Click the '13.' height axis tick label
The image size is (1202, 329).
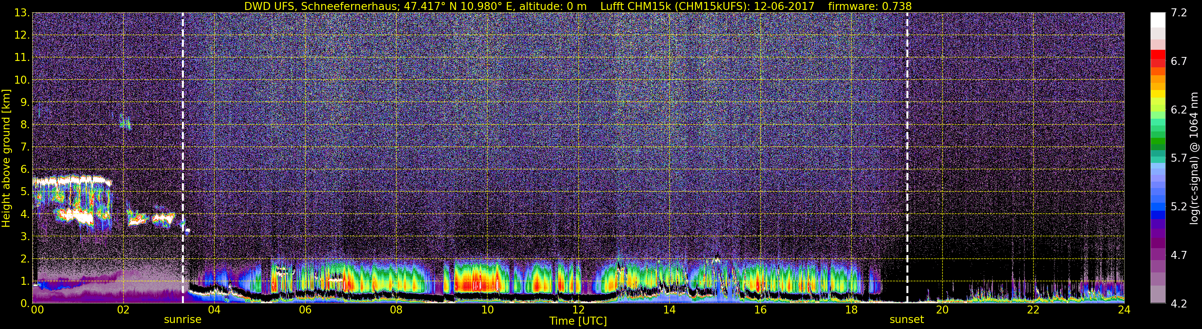tap(22, 13)
